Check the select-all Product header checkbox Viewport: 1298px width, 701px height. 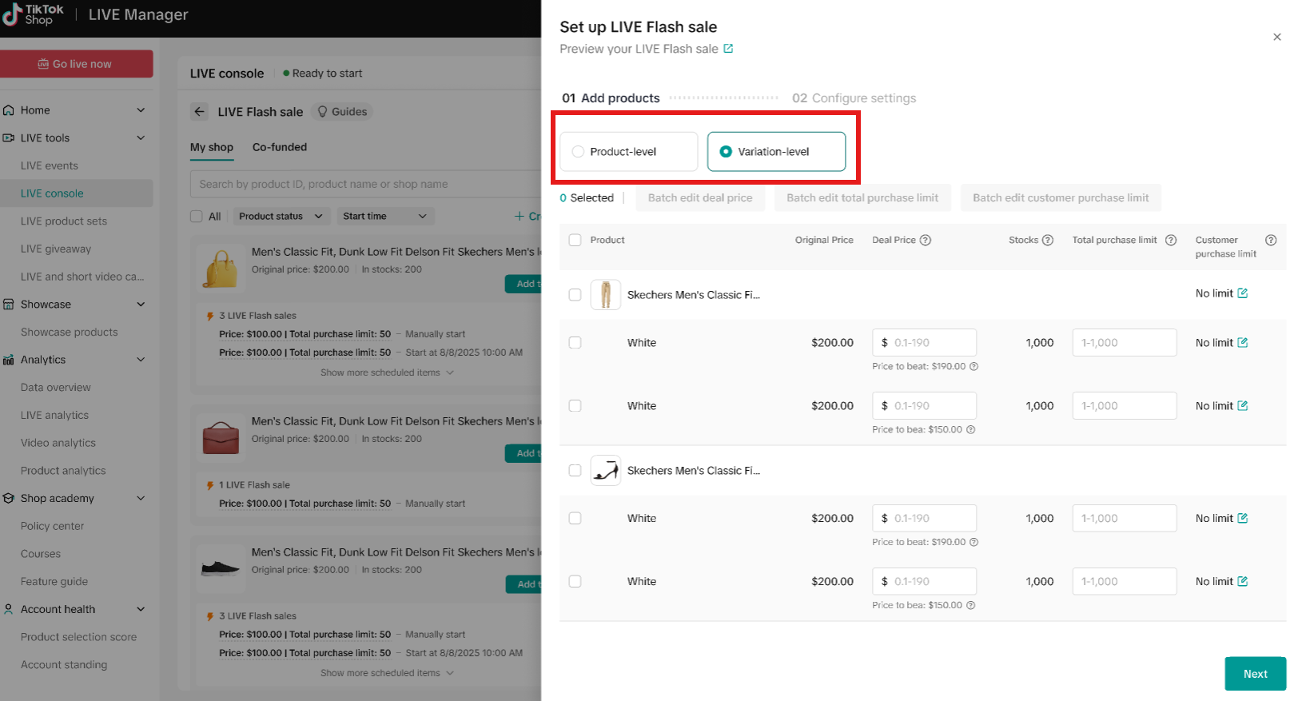pos(575,240)
